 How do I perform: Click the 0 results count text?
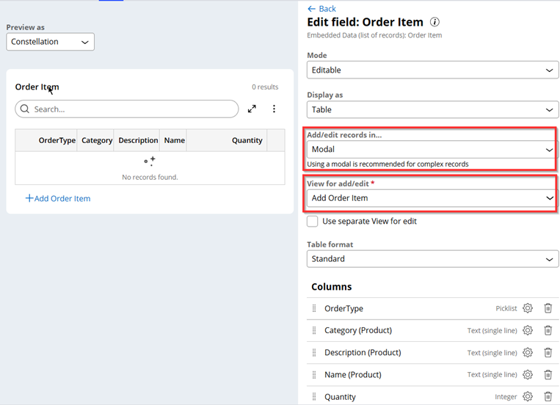click(265, 87)
